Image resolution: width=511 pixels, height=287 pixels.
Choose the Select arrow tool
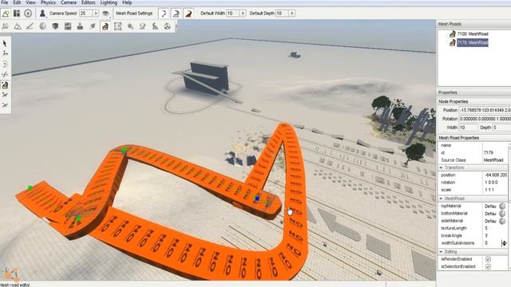click(5, 43)
